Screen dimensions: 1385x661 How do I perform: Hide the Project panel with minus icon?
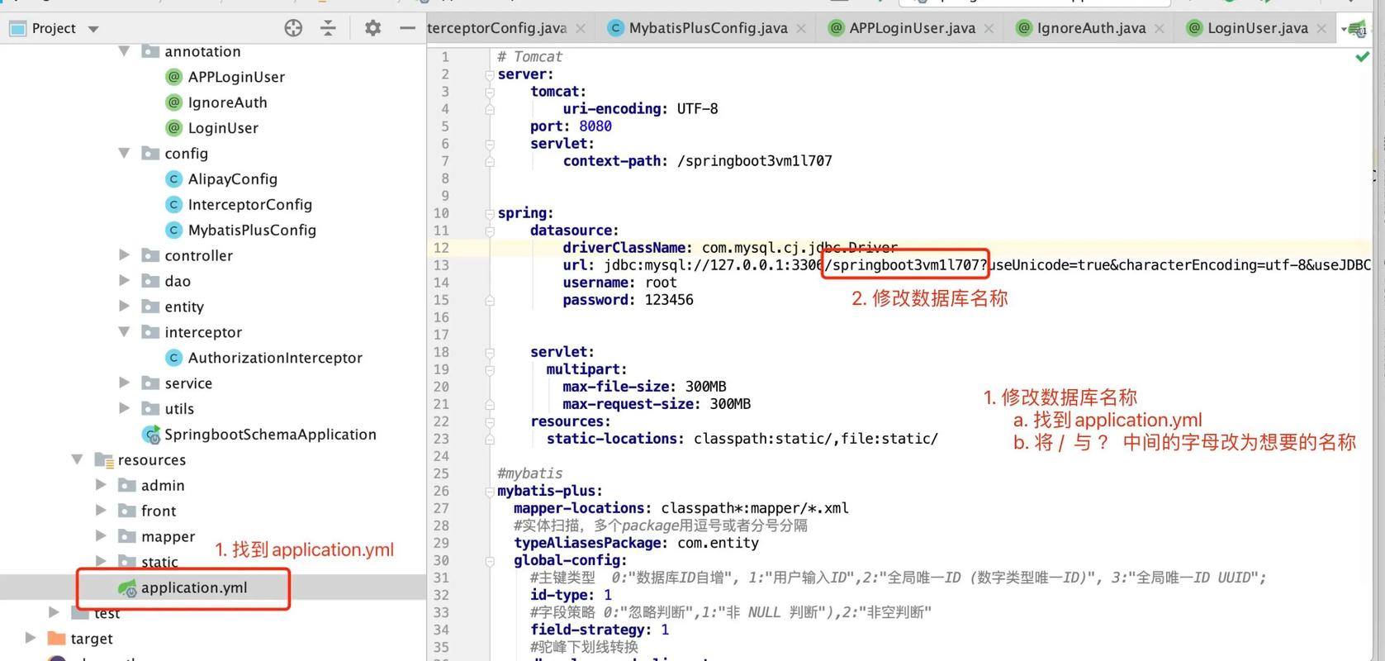[x=407, y=28]
